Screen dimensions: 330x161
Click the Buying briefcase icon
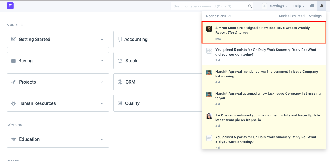[14, 61]
